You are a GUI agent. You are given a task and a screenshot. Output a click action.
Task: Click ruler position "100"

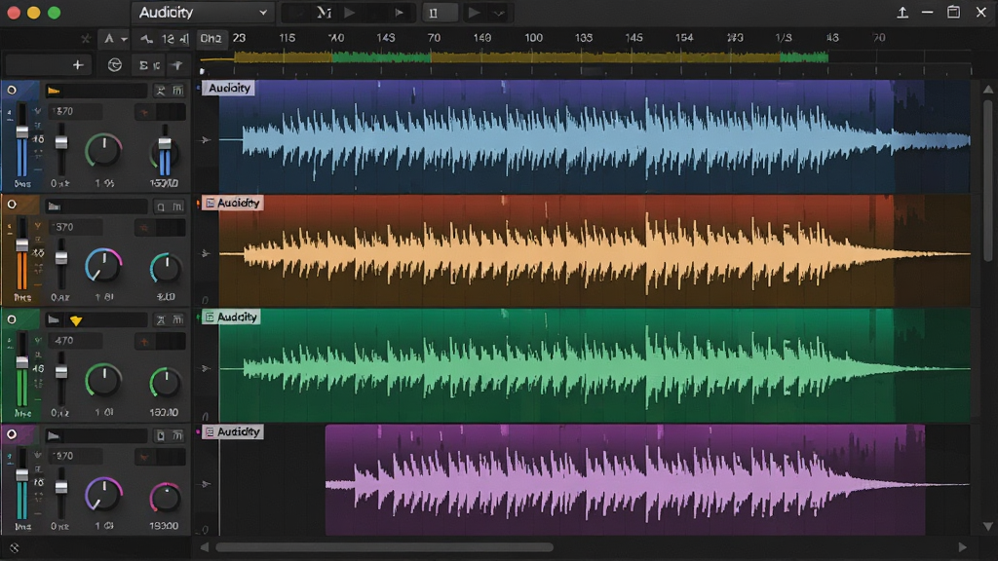coord(533,38)
